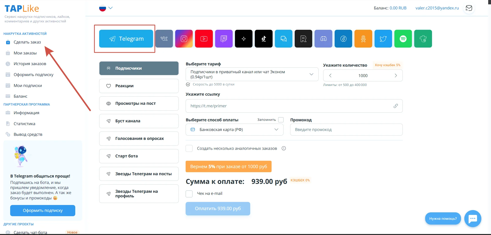
Task: Click the "0.00 RUB" balance link
Action: (398, 8)
